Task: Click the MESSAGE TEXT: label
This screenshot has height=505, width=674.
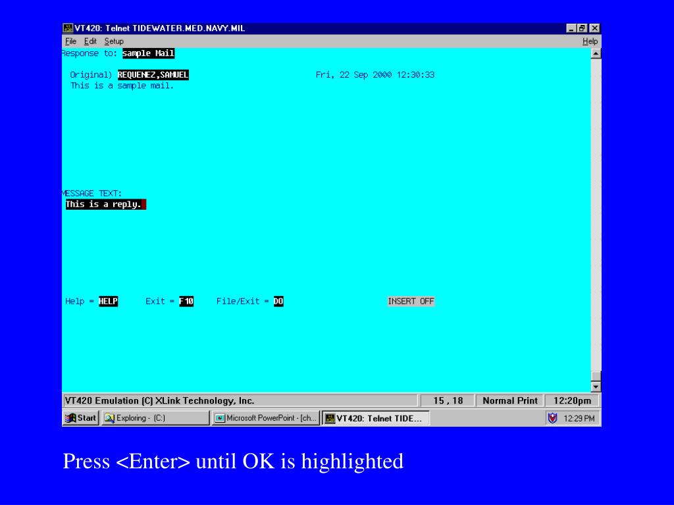Action: 91,193
